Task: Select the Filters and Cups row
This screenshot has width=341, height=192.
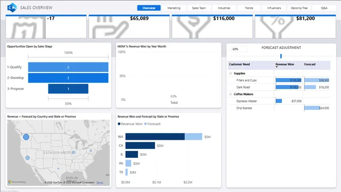Action: point(279,81)
